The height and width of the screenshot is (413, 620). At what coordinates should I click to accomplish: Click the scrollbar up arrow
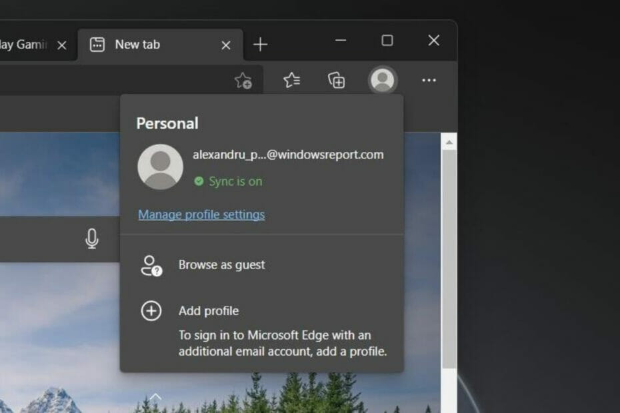(449, 143)
